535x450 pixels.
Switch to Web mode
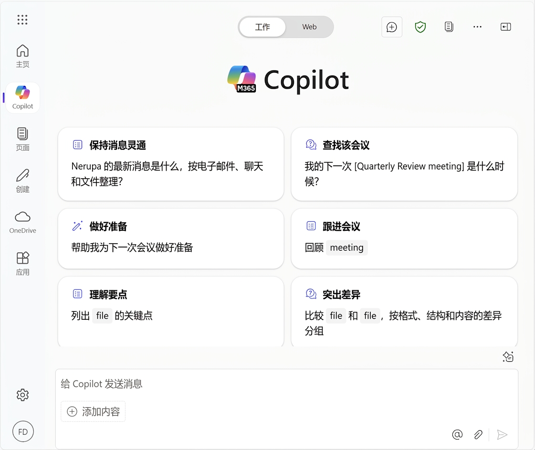point(309,27)
